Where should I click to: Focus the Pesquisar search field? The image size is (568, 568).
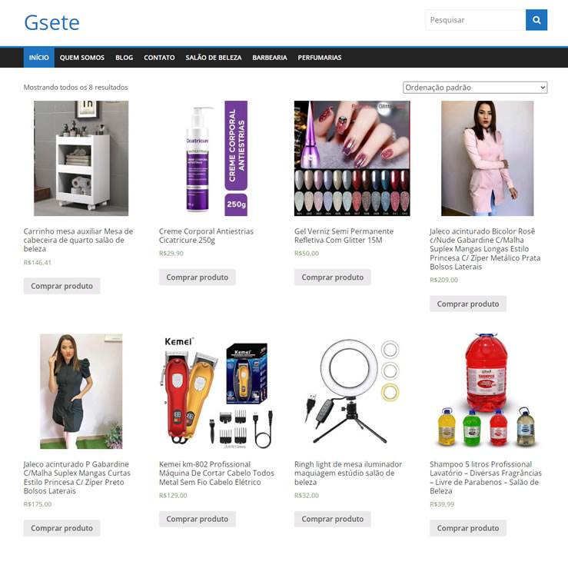[x=475, y=20]
